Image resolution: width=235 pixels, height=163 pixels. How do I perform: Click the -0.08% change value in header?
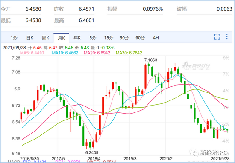tap(107, 48)
